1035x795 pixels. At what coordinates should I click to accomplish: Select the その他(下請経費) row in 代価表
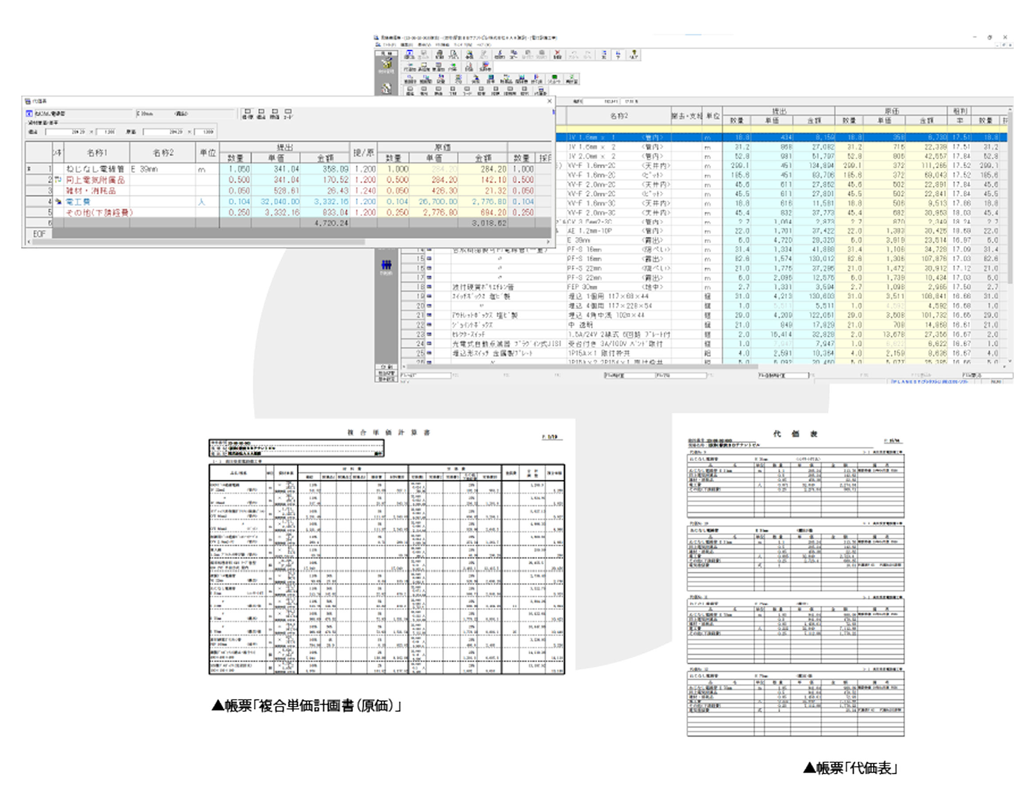point(99,213)
